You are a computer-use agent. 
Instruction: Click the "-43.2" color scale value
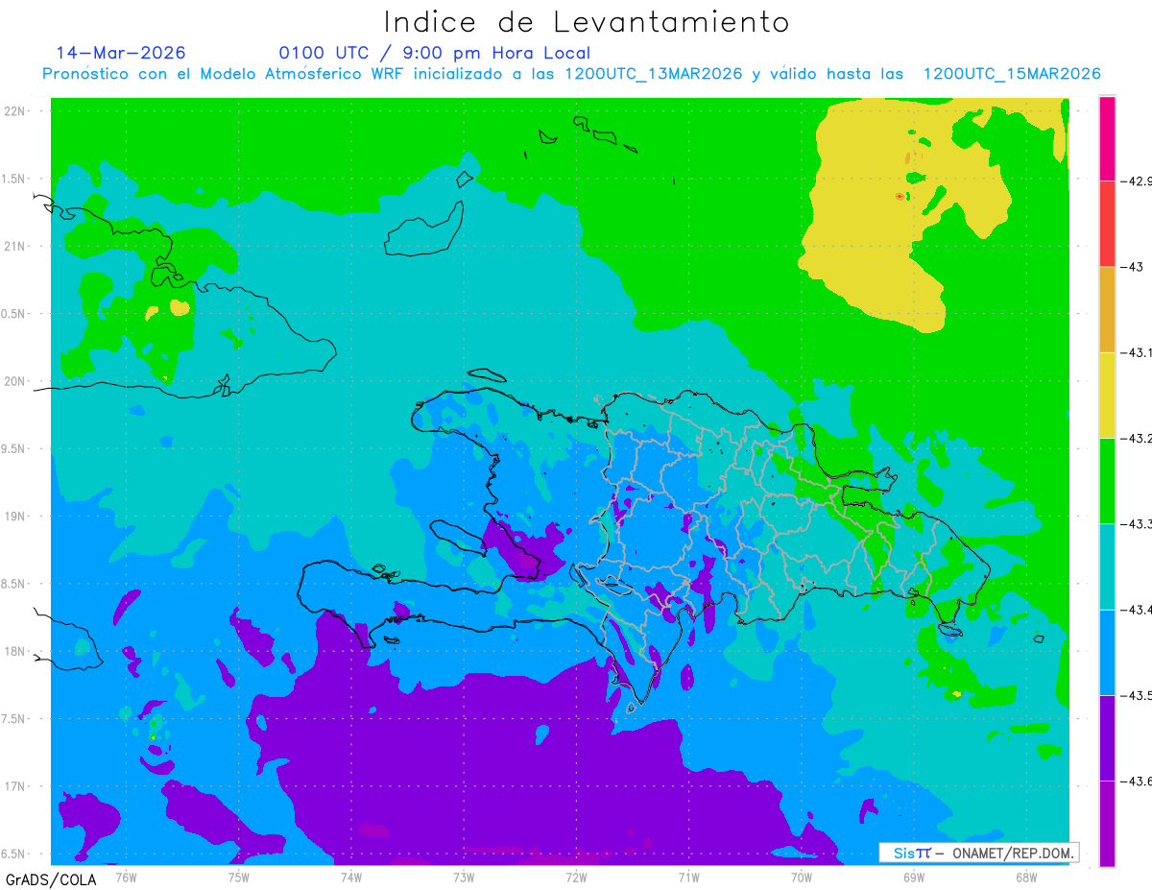point(1139,438)
